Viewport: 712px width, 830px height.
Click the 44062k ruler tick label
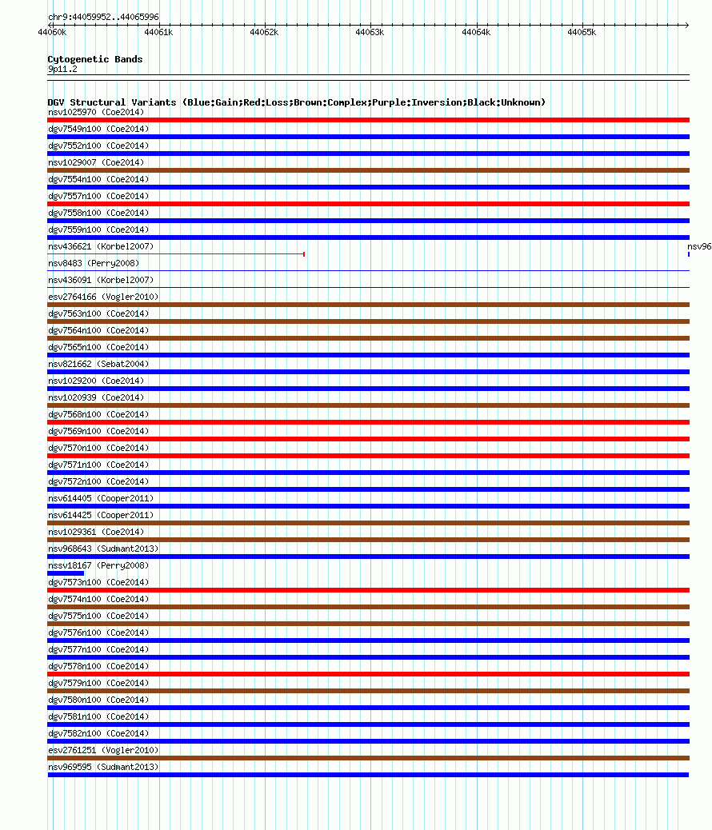pos(264,32)
